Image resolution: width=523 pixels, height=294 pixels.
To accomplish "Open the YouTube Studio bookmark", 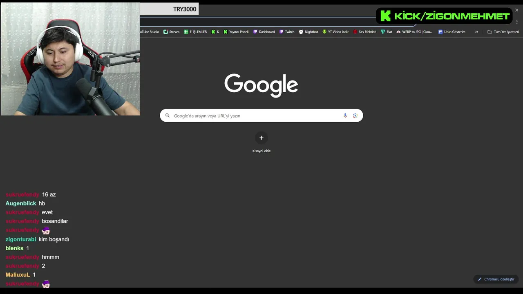I will tap(150, 32).
